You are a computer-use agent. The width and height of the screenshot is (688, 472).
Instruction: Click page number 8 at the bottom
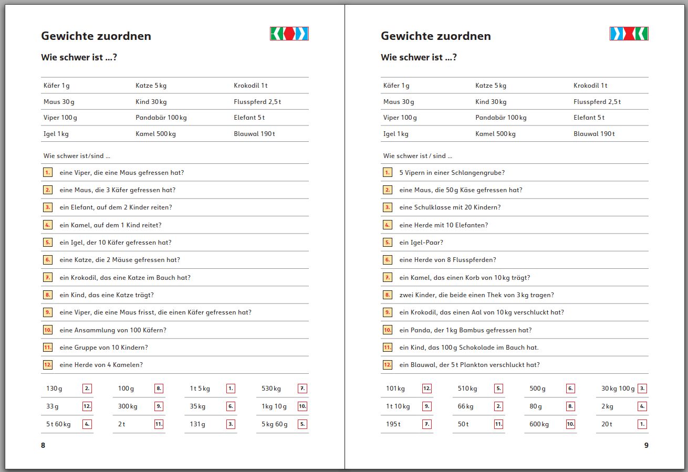coord(43,445)
